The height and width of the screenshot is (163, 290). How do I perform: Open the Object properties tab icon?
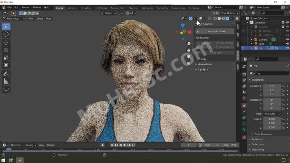pos(244,106)
